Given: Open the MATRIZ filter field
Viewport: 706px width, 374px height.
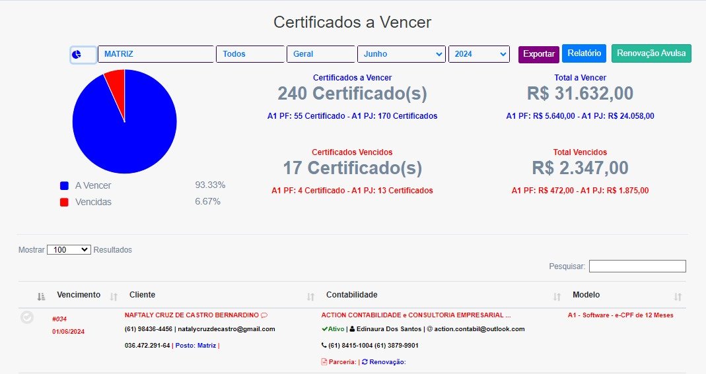Looking at the screenshot, I should pos(156,54).
